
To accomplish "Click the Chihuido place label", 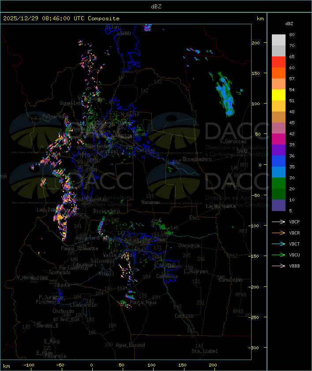I will tap(63, 311).
